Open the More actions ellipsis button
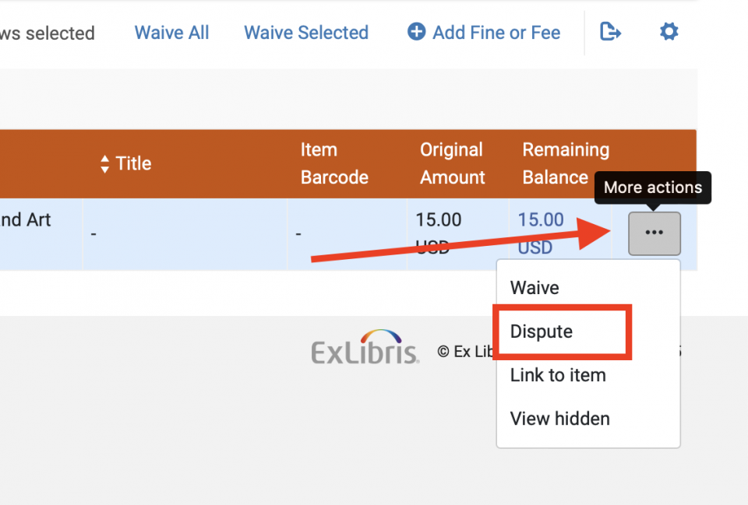The height and width of the screenshot is (505, 748). (x=654, y=233)
